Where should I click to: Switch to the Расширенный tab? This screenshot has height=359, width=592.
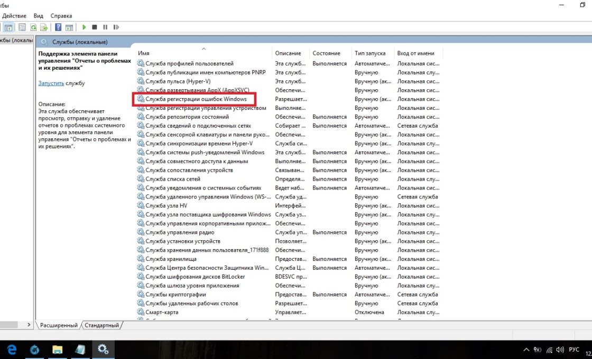[59, 325]
